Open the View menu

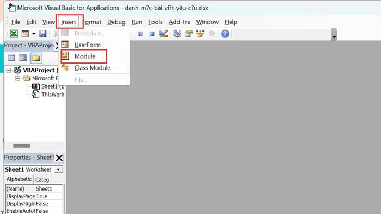(x=48, y=22)
